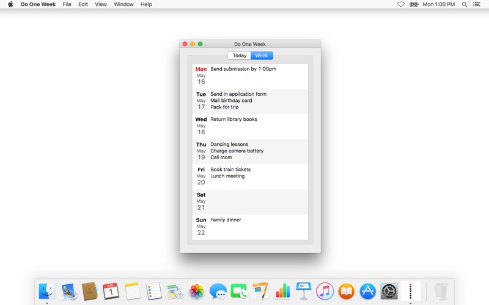
Task: Select the Thu May 19 day label
Action: click(x=201, y=151)
